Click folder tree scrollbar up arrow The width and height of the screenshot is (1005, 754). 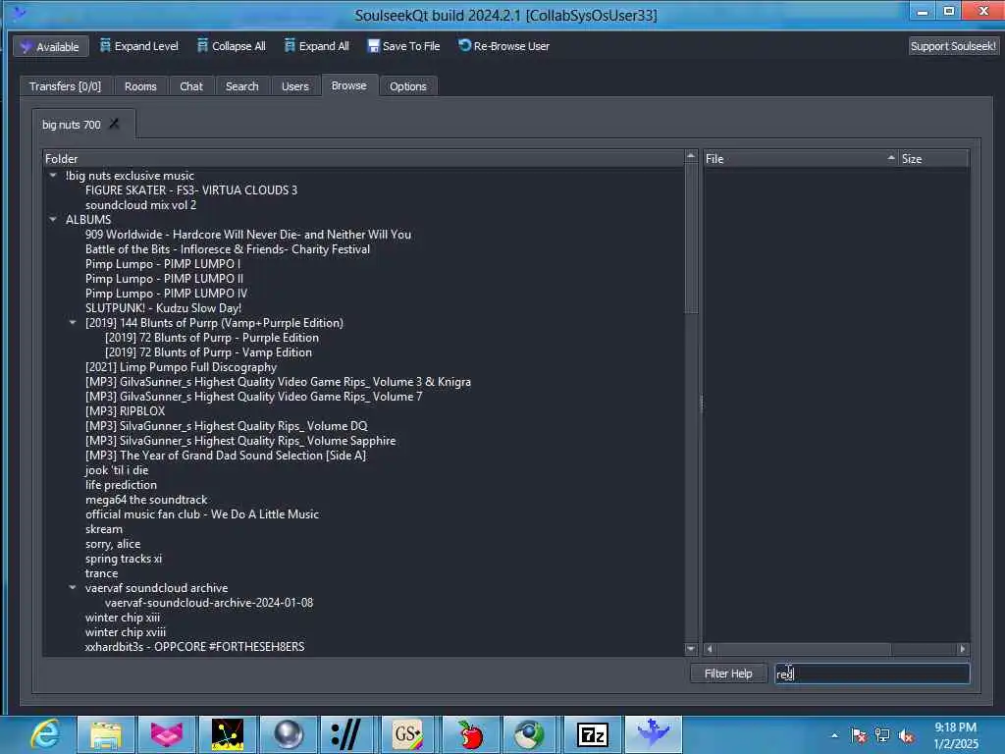tap(690, 156)
